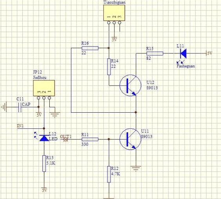The height and width of the screenshot is (199, 221).
Task: Select the L12 LED diode symbol
Action: coord(44,138)
